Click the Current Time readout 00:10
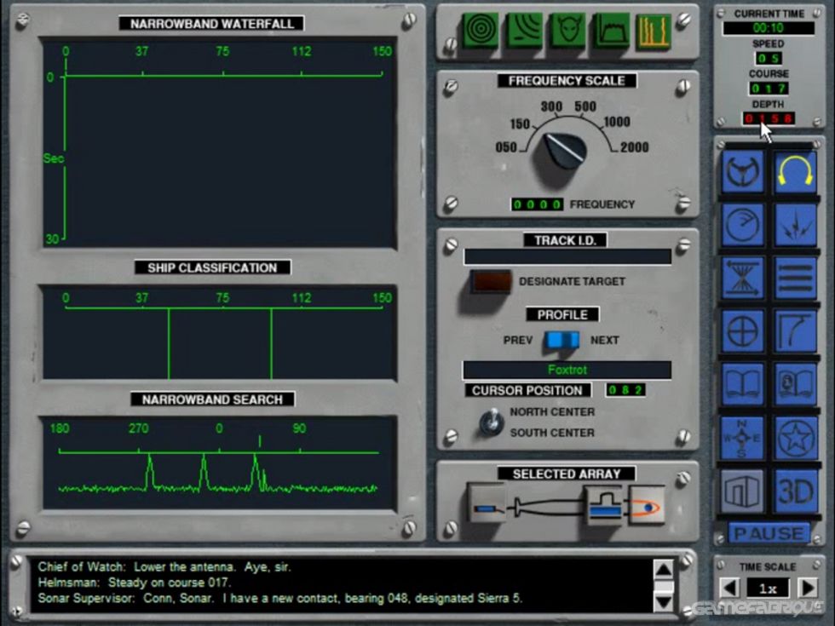 coord(769,27)
